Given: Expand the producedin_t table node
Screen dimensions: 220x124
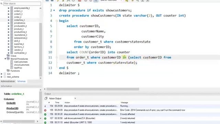Looking at the screenshot, I should click(9, 26).
